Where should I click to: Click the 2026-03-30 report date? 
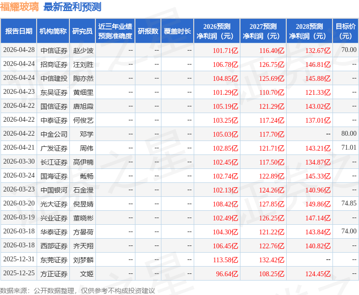tap(19, 161)
